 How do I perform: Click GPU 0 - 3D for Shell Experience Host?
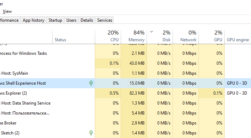click(237, 83)
